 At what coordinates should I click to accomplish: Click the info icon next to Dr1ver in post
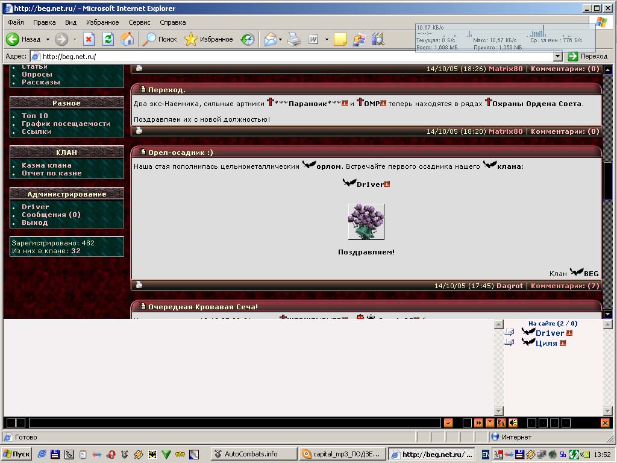coord(387,184)
